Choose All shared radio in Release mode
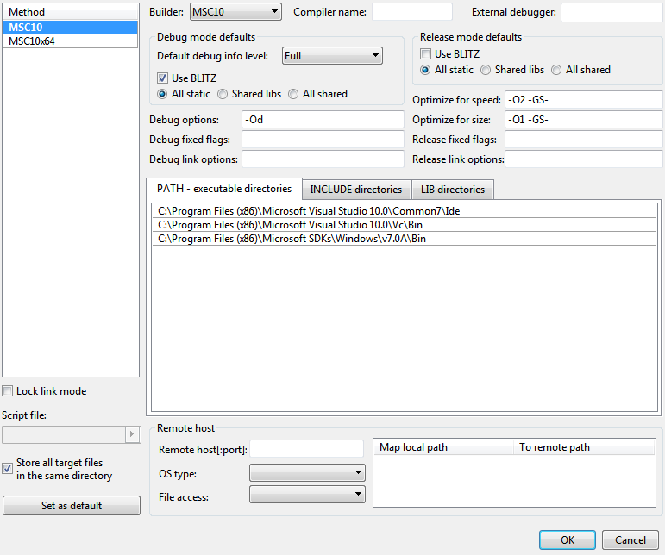Image resolution: width=665 pixels, height=555 pixels. tap(556, 70)
